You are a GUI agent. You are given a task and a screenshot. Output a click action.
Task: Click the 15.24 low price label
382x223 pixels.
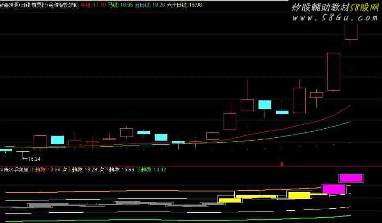coord(34,159)
